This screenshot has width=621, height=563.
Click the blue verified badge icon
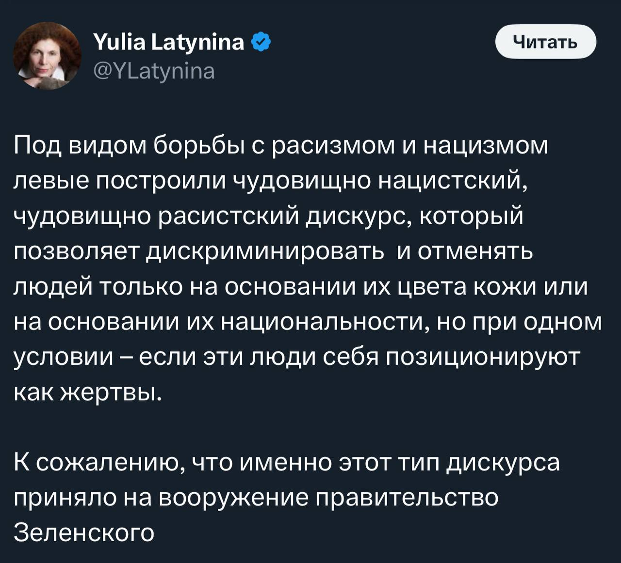point(261,43)
